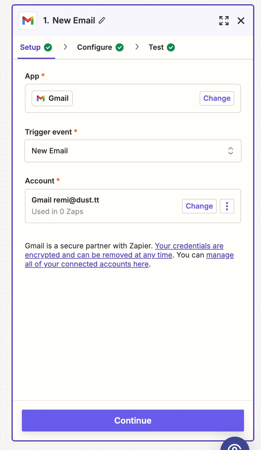
Task: Change the connected Gmail account
Action: pos(199,206)
